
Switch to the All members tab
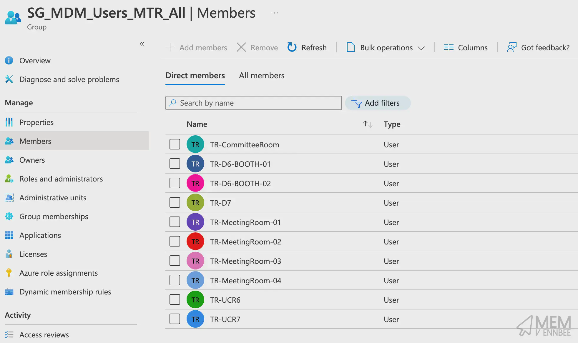[x=262, y=76]
